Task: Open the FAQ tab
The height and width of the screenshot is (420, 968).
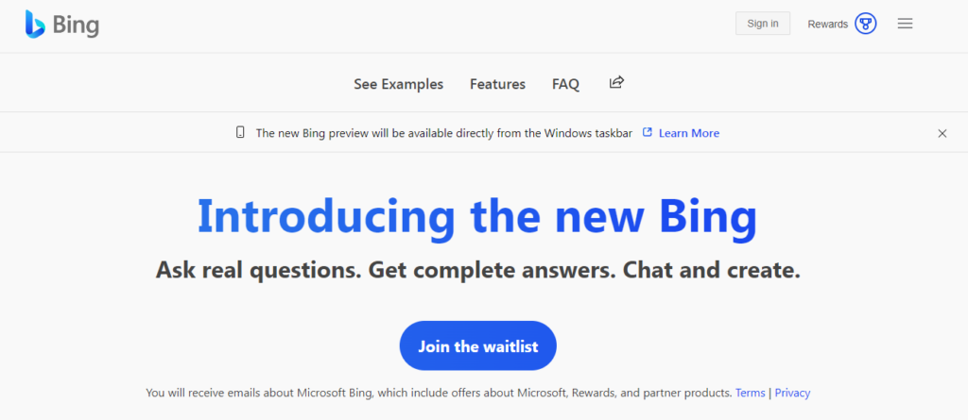Action: 565,84
